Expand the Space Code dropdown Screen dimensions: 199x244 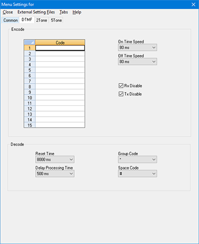[x=137, y=173]
